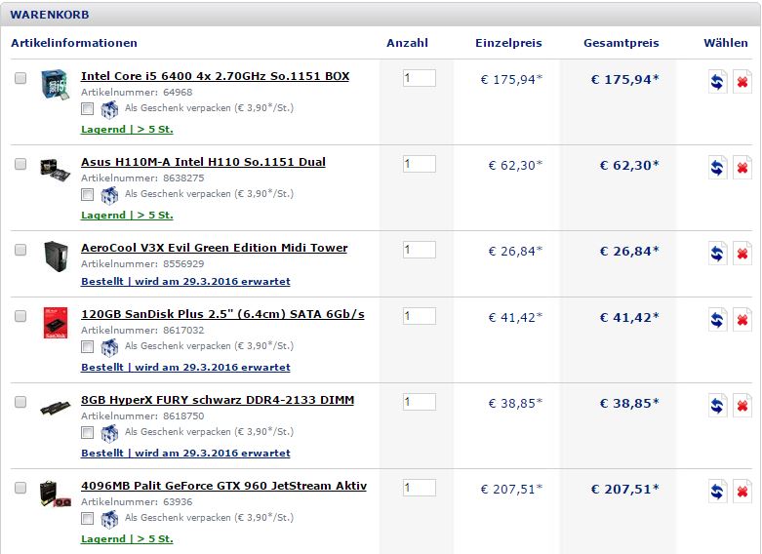762x554 pixels.
Task: Enable gift wrapping for HyperX FURY RAM
Action: pyautogui.click(x=88, y=432)
